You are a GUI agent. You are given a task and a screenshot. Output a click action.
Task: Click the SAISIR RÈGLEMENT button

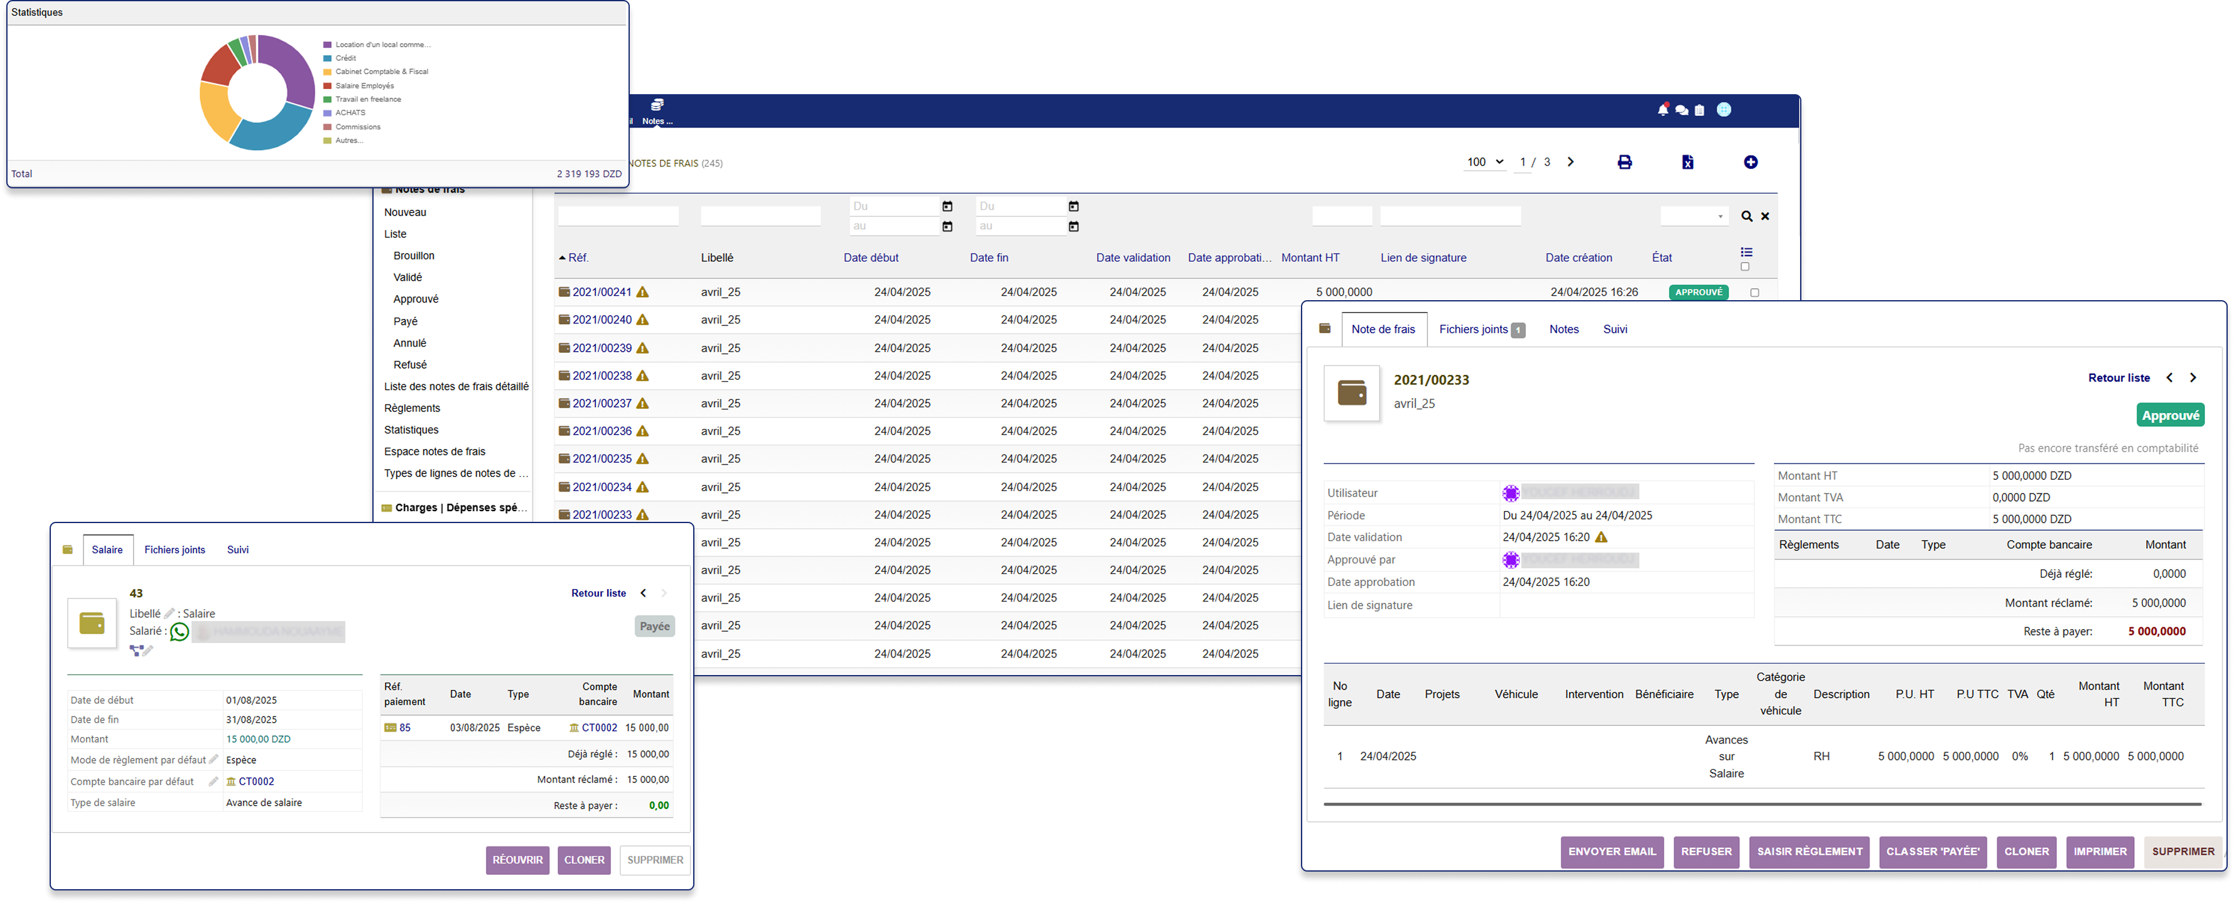(x=1809, y=852)
